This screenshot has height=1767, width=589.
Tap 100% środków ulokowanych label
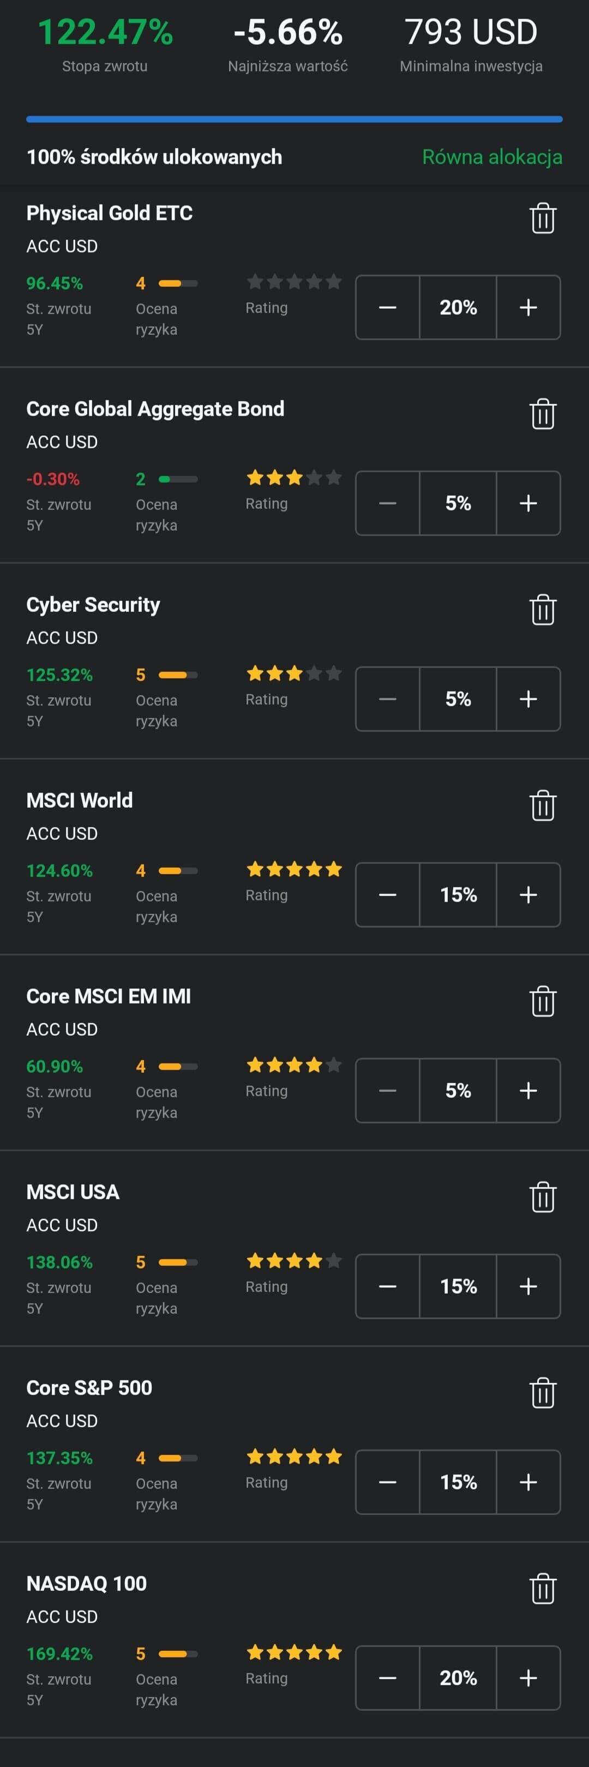point(154,157)
